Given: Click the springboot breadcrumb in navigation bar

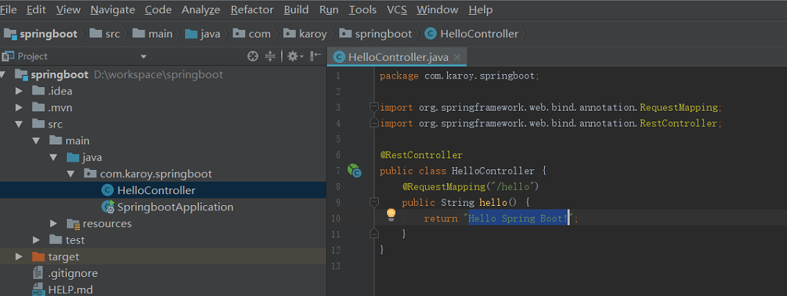Looking at the screenshot, I should pyautogui.click(x=40, y=34).
